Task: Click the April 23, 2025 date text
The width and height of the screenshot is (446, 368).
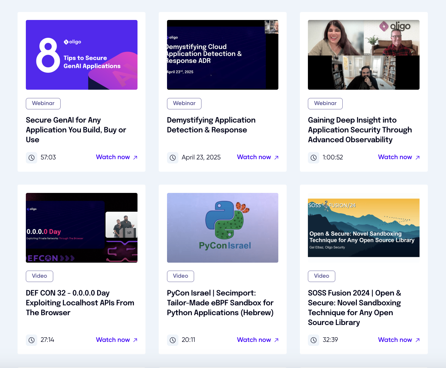Action: point(201,157)
